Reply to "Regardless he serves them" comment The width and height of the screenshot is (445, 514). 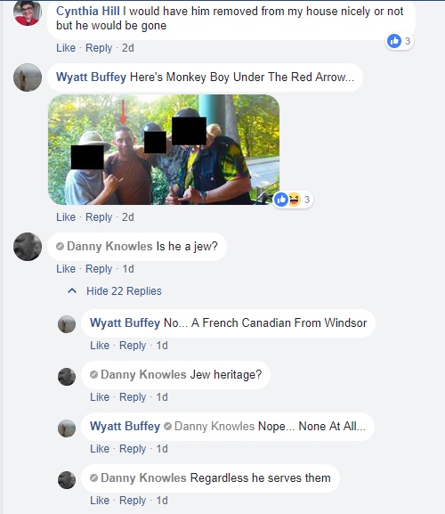pyautogui.click(x=133, y=501)
